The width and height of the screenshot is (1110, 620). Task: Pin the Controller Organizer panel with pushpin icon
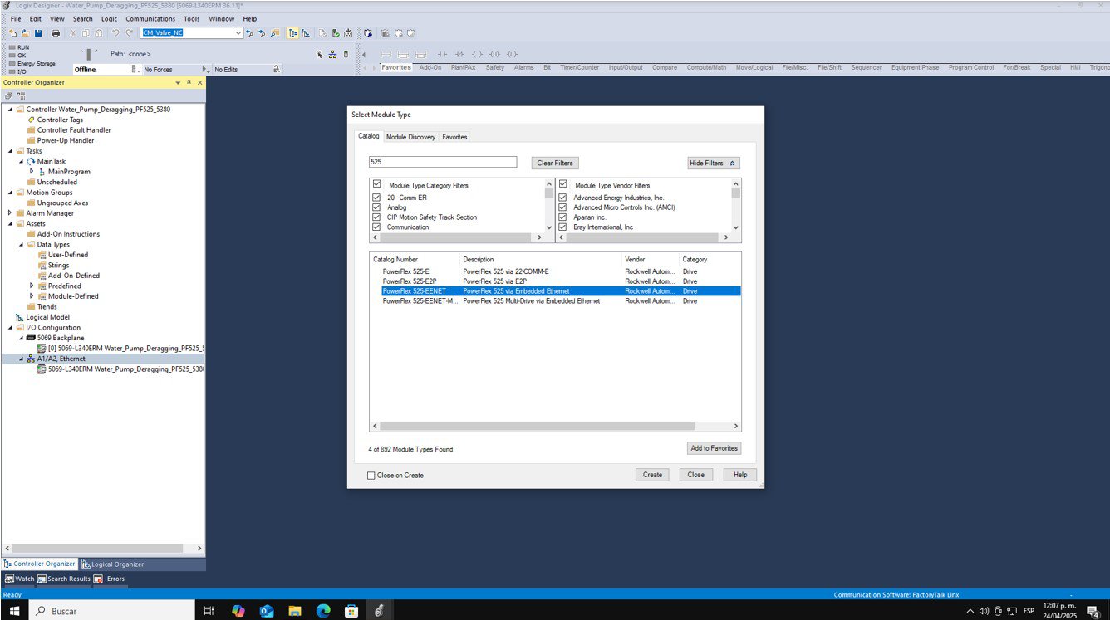pos(189,83)
